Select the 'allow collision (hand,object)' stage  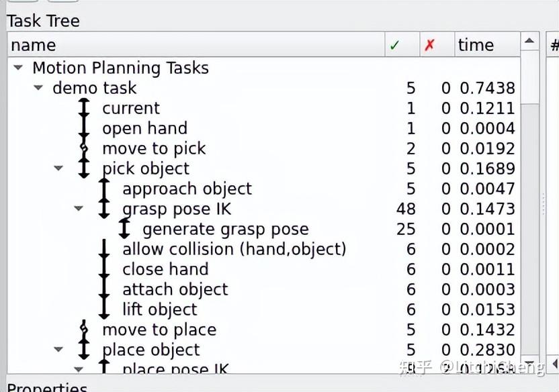click(234, 249)
